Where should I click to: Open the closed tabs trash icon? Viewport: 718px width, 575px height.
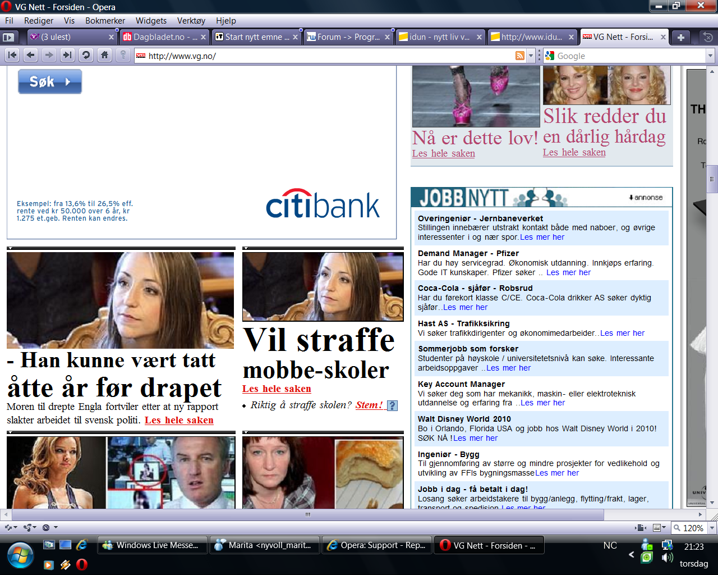708,37
